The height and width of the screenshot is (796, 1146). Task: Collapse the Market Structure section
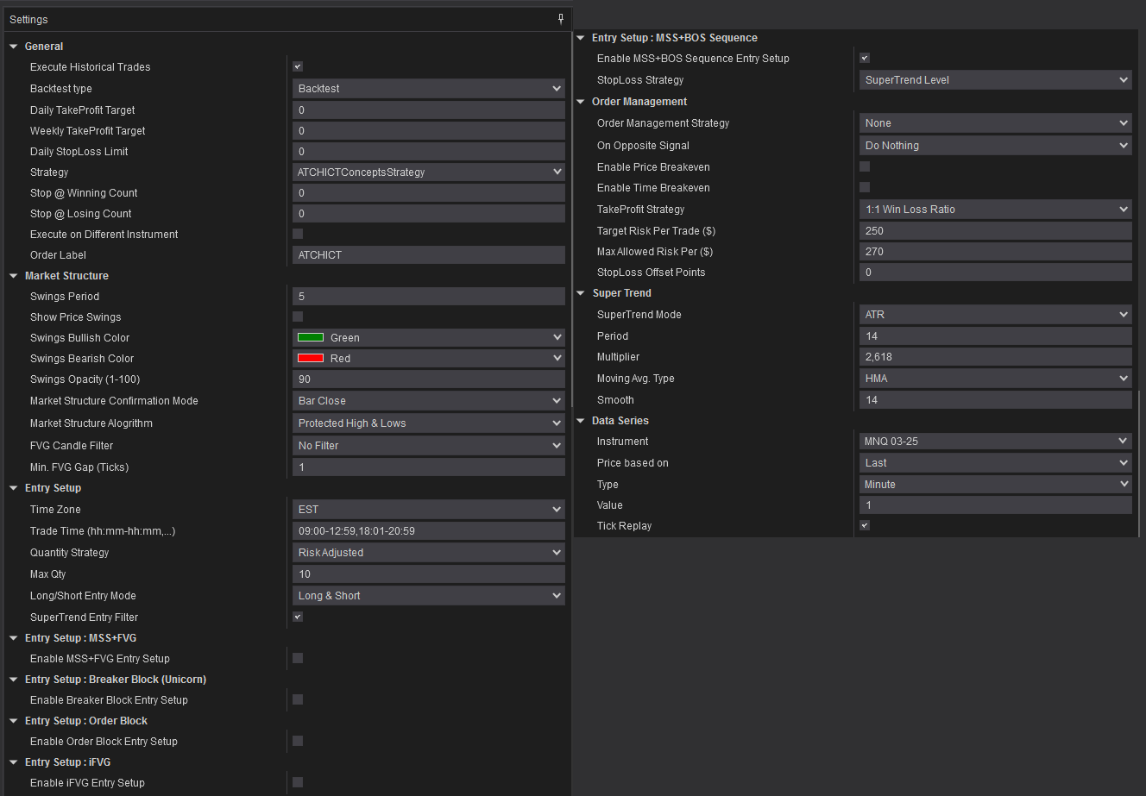[x=14, y=276]
